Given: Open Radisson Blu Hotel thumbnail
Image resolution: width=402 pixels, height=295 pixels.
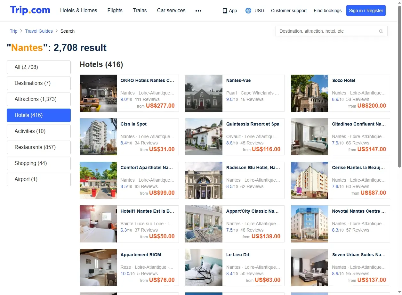Looking at the screenshot, I should (204, 180).
